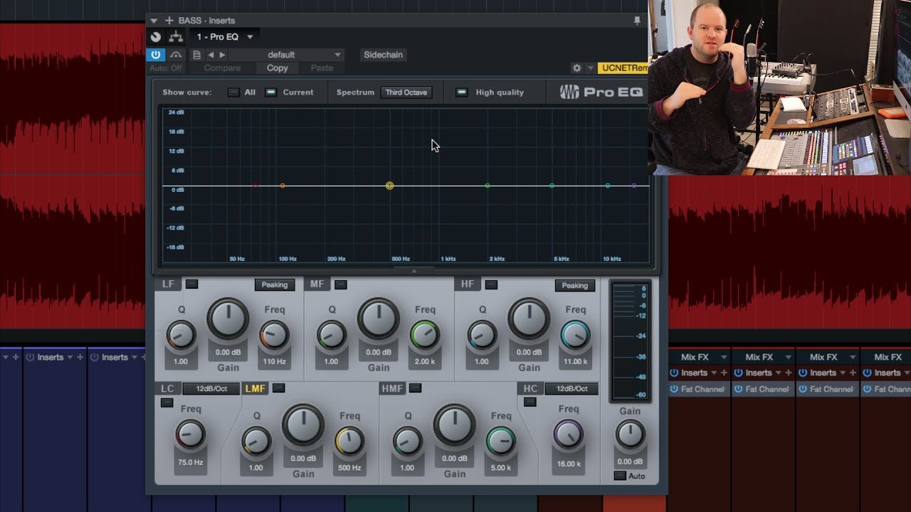The width and height of the screenshot is (911, 512).
Task: Add a new insert with the plus icon beside BASS Inserts
Action: 169,21
